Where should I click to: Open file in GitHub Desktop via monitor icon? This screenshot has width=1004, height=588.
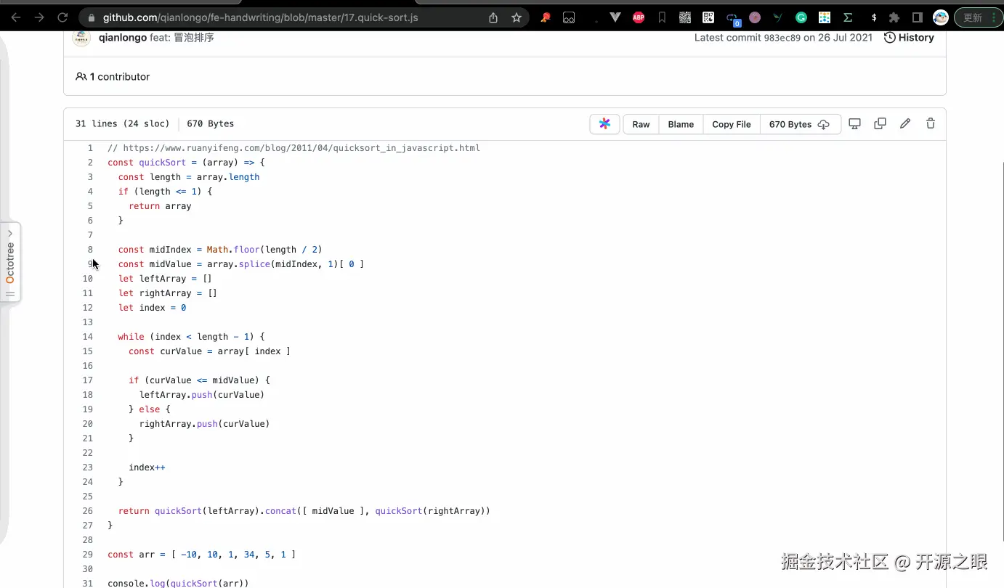pos(854,123)
